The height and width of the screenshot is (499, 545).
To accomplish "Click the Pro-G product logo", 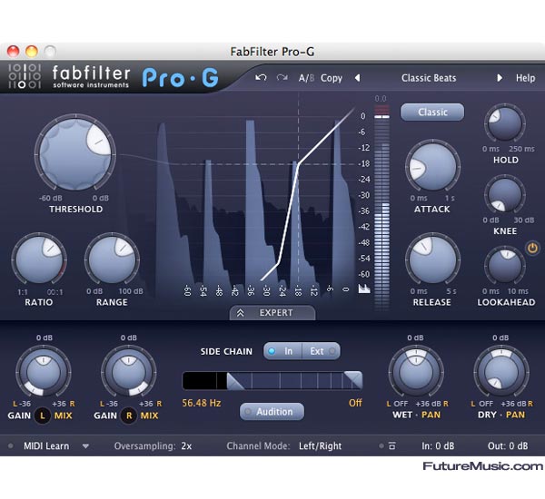I will tap(181, 78).
